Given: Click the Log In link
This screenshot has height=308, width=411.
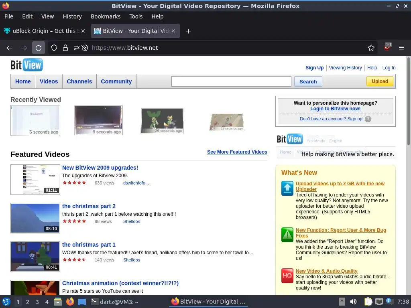Looking at the screenshot, I should point(389,67).
